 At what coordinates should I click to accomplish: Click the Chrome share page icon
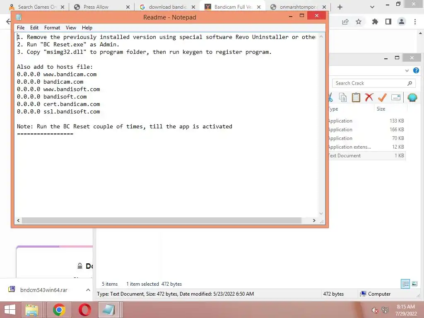pyautogui.click(x=345, y=22)
